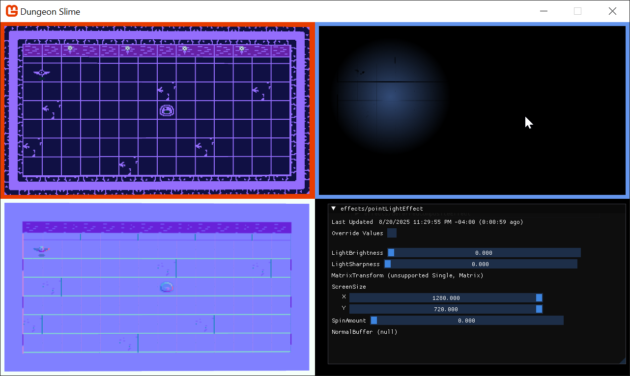Click the bat enemy in the color game view

tap(42, 74)
